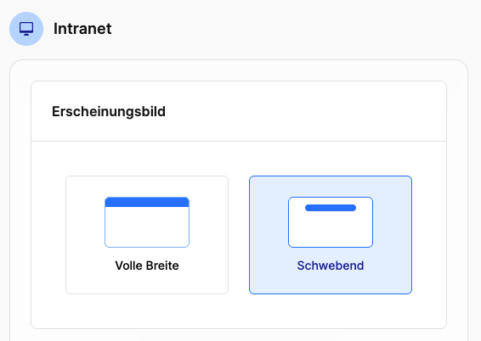Image resolution: width=481 pixels, height=341 pixels.
Task: Select the Schwebend layout preview icon
Action: [331, 222]
